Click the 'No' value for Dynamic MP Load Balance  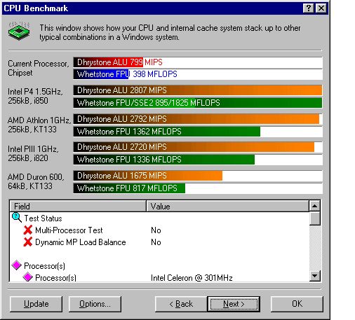(x=156, y=242)
